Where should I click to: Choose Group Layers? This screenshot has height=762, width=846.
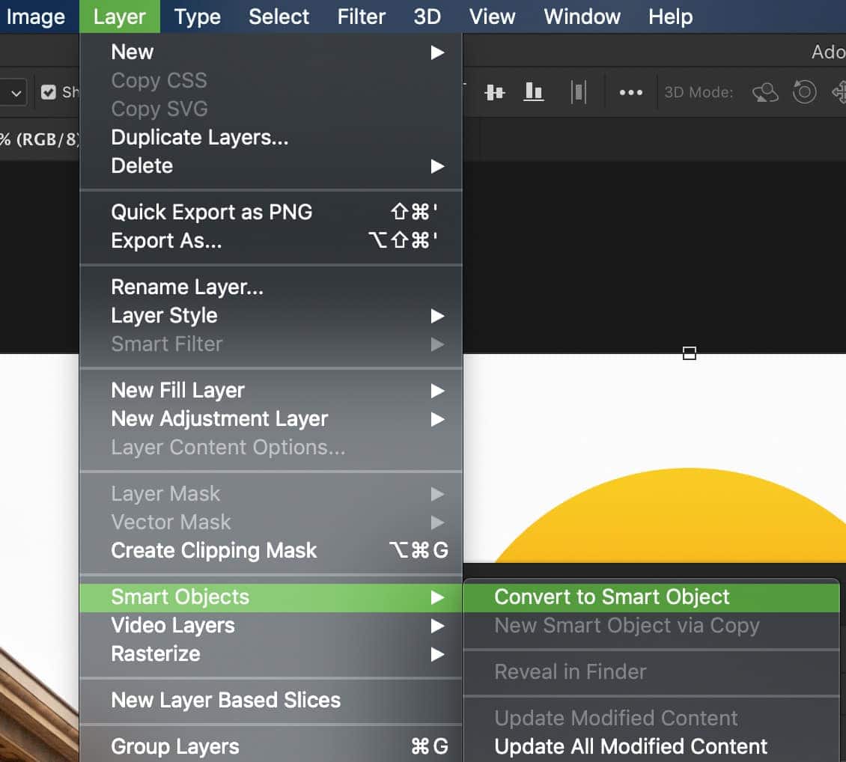pos(271,747)
